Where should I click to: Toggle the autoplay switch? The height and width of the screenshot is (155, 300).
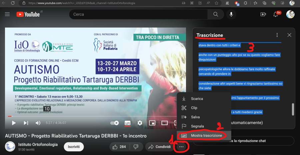(x=115, y=123)
